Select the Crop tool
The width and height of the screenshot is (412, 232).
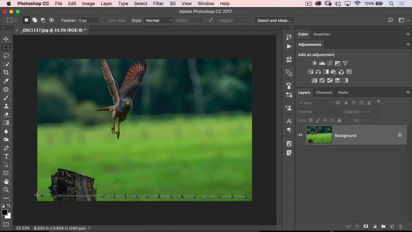coord(6,72)
